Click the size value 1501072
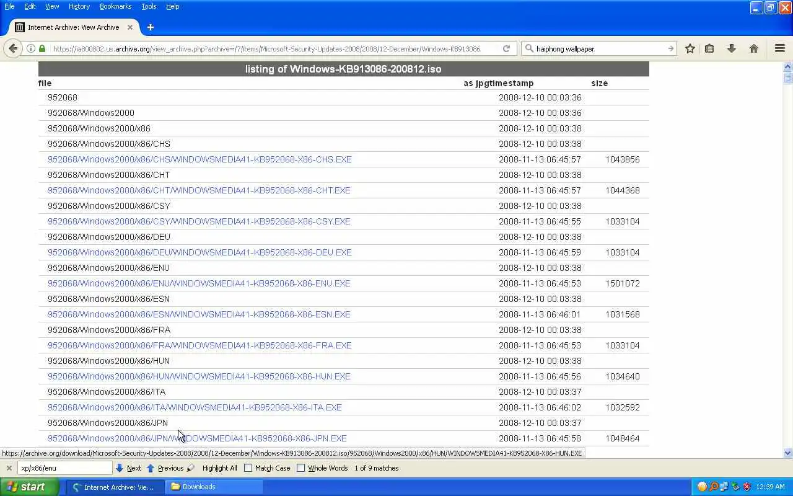 click(x=623, y=283)
